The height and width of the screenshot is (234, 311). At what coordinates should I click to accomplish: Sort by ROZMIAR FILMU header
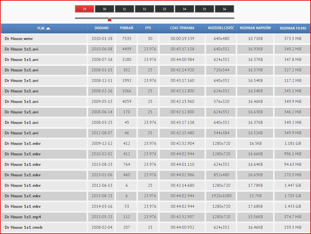click(293, 28)
